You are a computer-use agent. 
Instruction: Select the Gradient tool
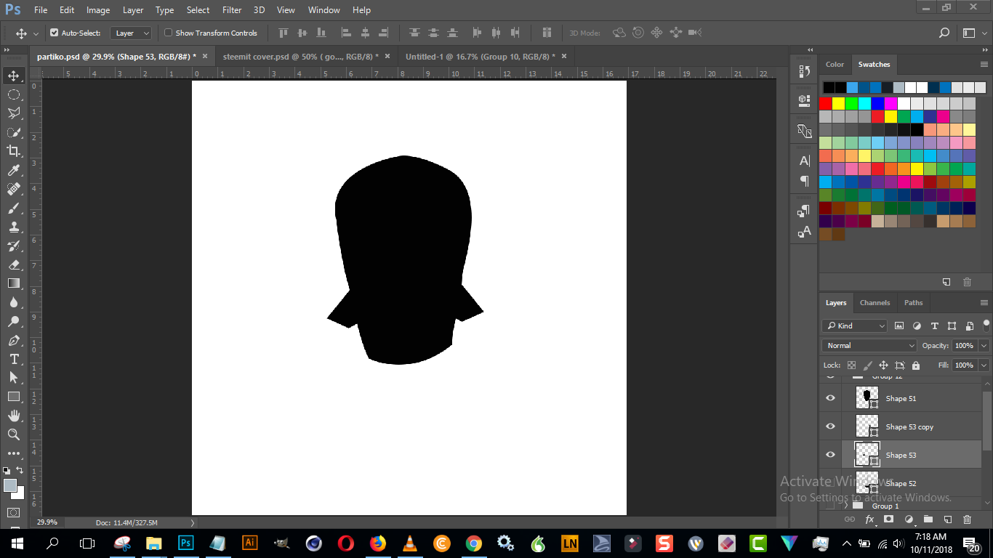pyautogui.click(x=14, y=283)
